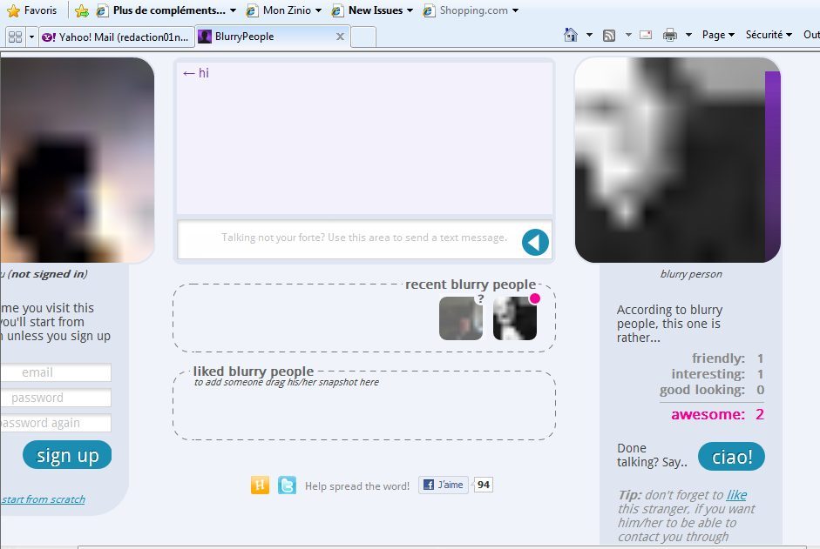Click the start from scratch link
Screen dimensions: 820x549
click(43, 499)
